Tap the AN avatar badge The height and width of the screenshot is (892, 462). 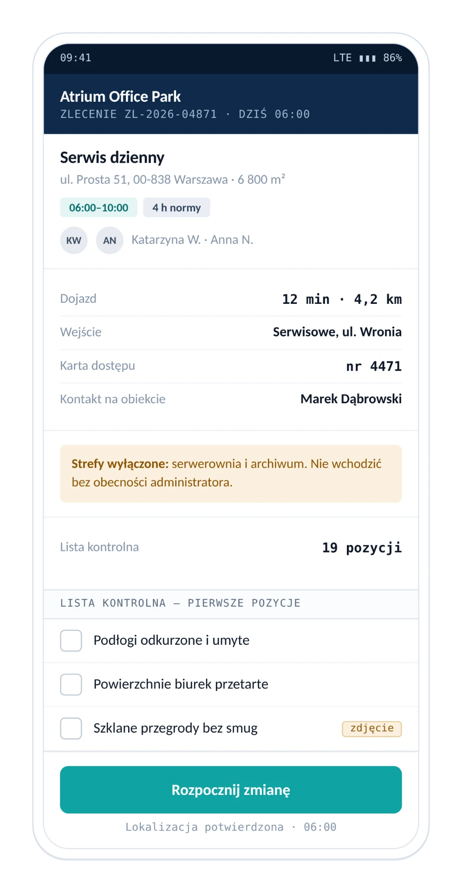click(x=110, y=240)
